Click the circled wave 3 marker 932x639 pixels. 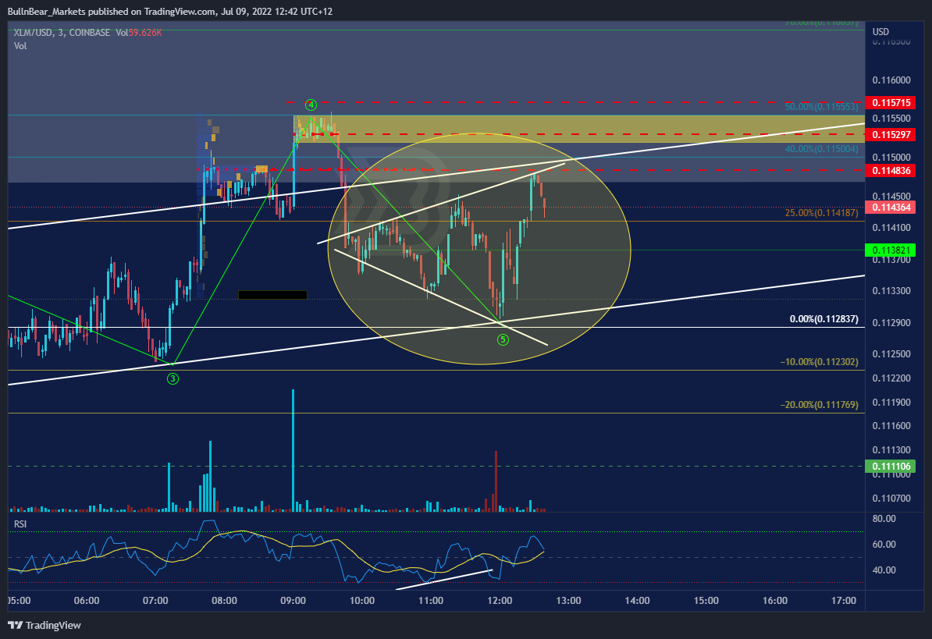pos(173,378)
